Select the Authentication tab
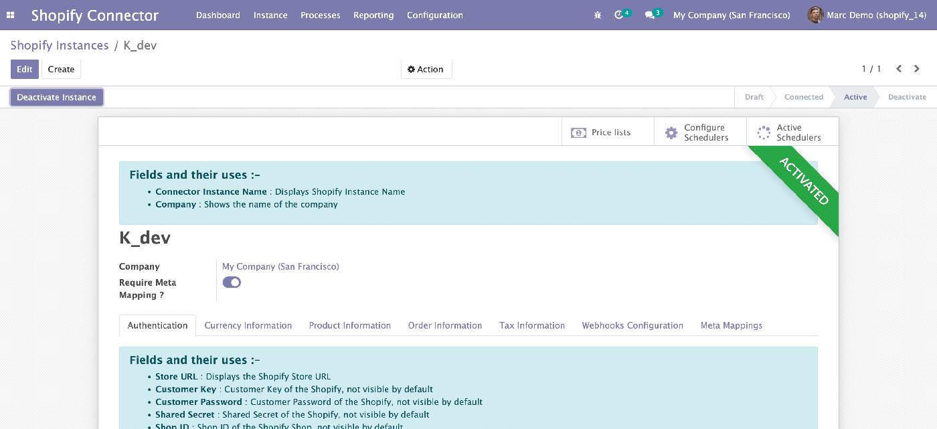Image resolution: width=937 pixels, height=429 pixels. point(158,325)
